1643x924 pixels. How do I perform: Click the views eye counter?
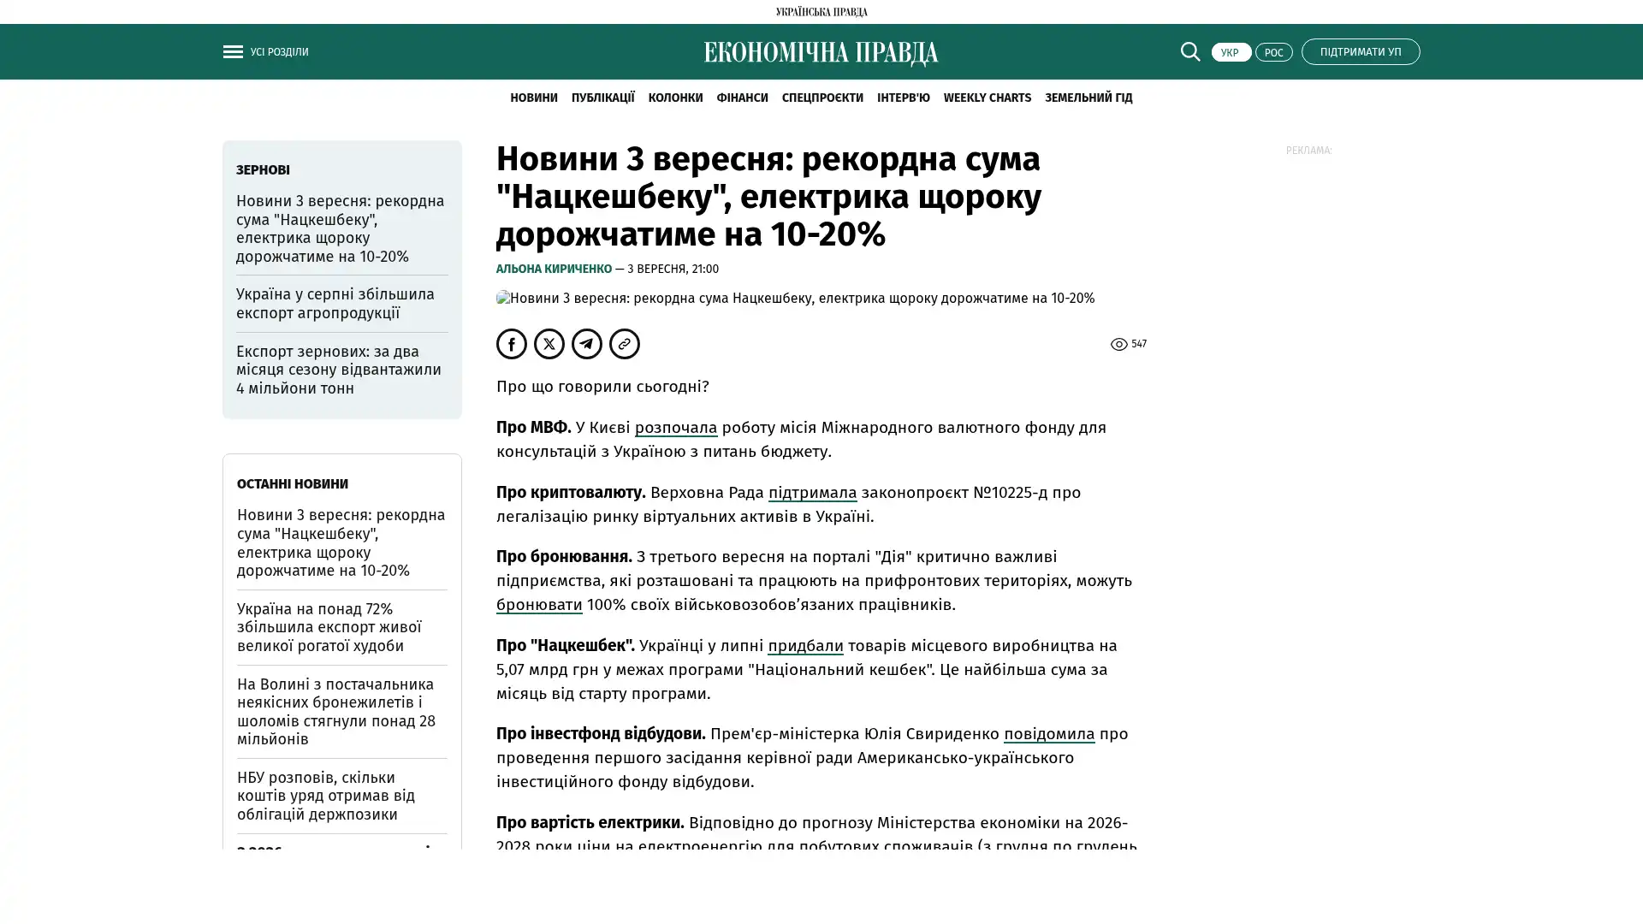pos(1128,344)
